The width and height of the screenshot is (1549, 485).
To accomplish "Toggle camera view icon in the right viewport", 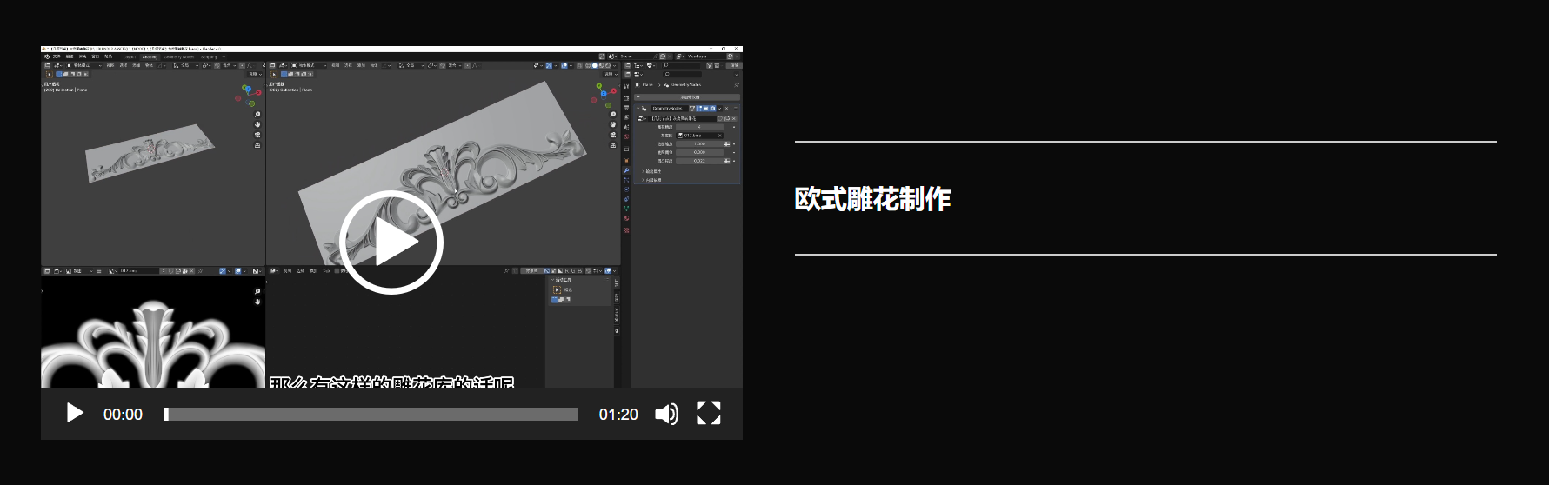I will tap(612, 135).
